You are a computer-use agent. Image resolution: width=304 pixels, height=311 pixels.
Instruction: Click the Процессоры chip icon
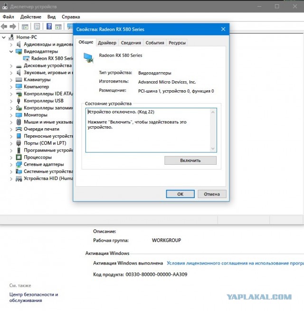coord(19,157)
